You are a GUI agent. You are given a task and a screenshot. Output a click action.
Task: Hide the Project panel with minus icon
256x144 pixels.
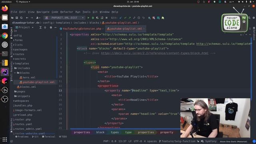tap(55, 28)
